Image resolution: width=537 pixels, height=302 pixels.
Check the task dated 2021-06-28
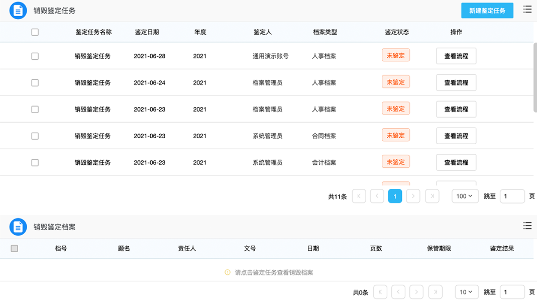[35, 56]
